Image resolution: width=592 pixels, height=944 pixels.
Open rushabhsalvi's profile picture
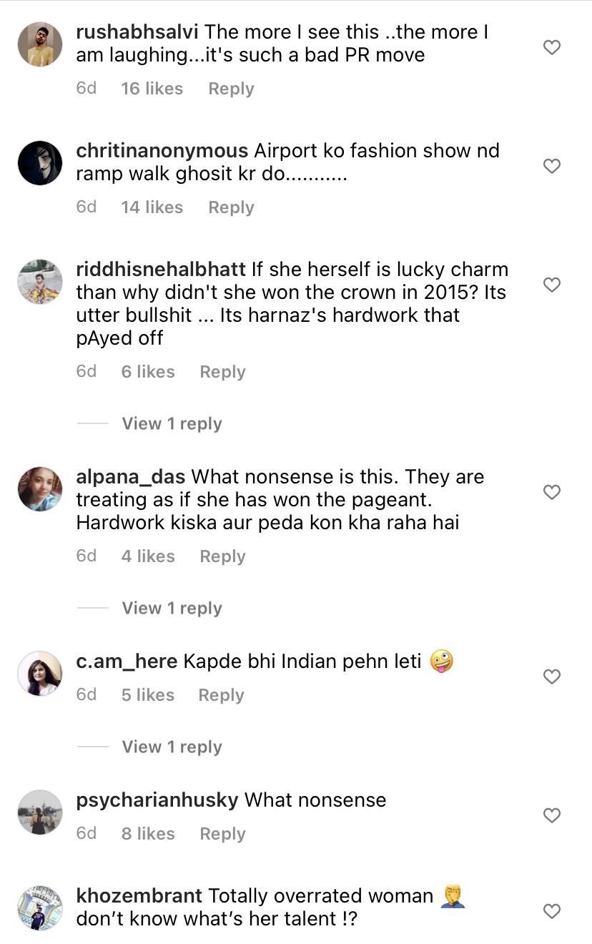point(40,44)
